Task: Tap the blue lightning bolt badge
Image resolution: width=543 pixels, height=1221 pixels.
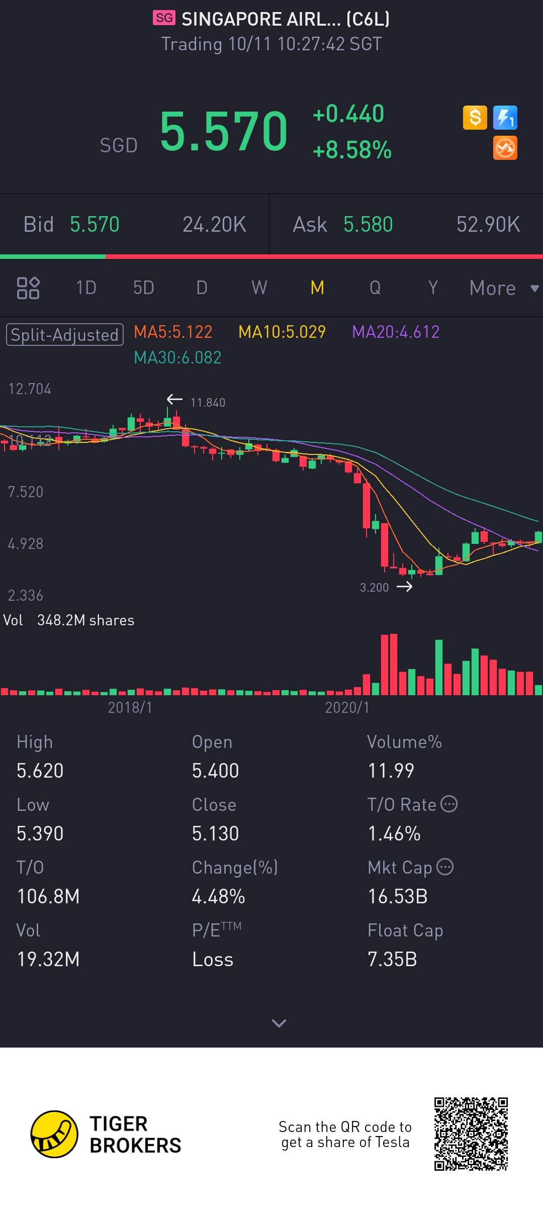Action: pyautogui.click(x=505, y=118)
